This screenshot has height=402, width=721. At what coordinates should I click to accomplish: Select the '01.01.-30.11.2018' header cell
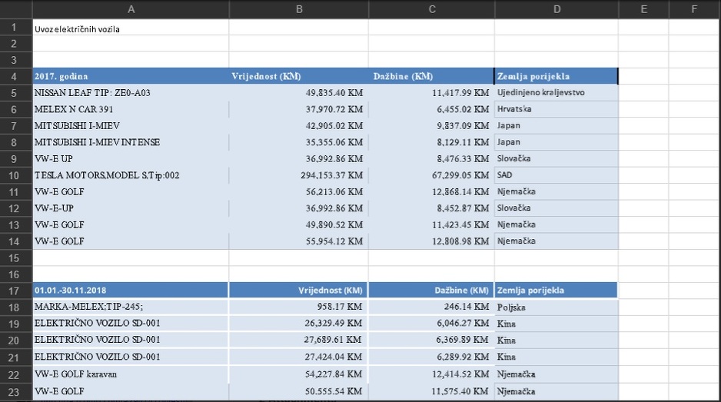131,291
